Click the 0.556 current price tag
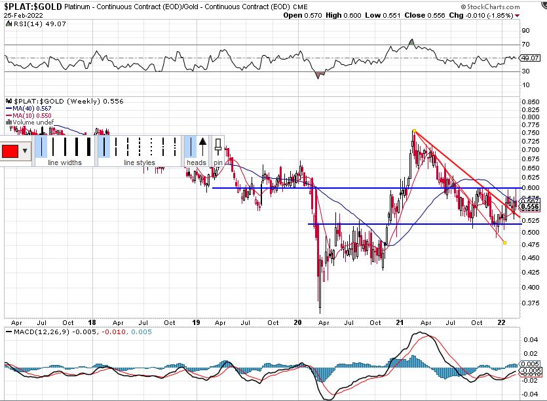This screenshot has width=547, height=401. [530, 207]
